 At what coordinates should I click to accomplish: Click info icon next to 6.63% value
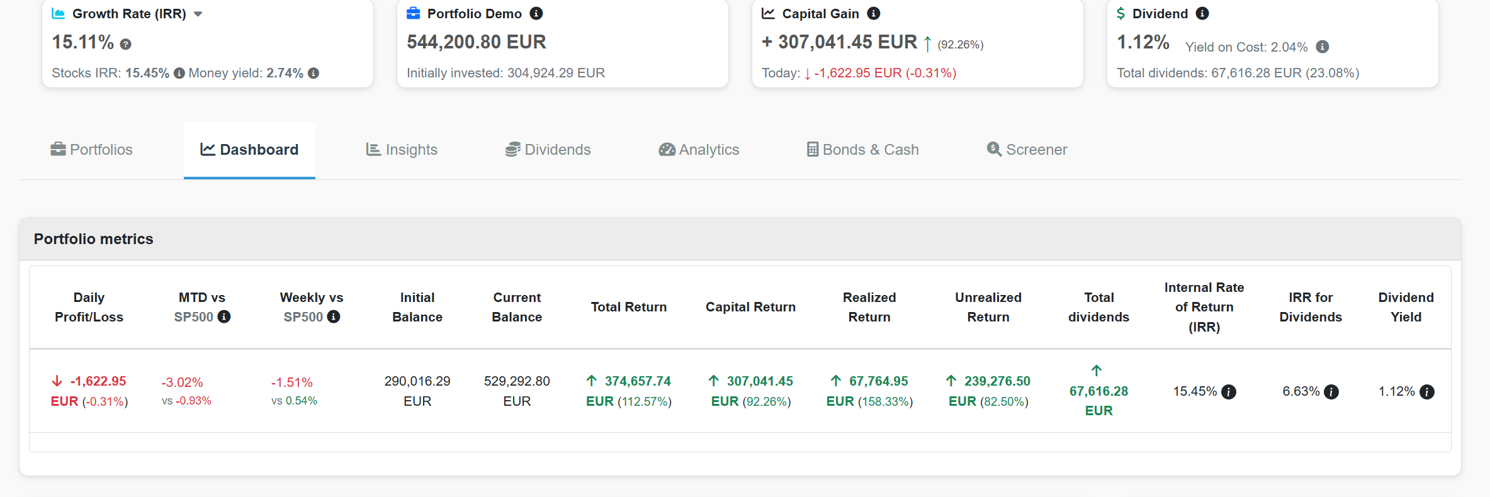click(1331, 392)
